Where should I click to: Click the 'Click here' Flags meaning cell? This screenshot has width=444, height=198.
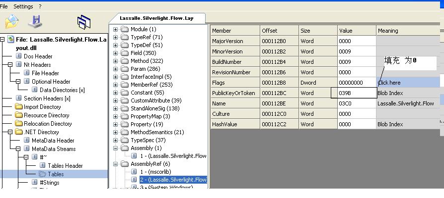click(408, 83)
